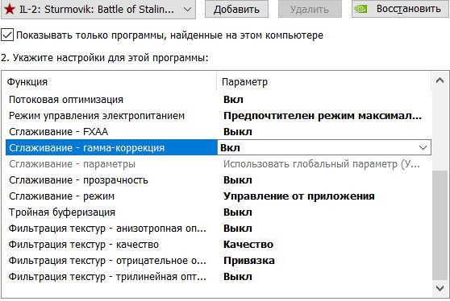Select Сглаживание - прозрачность setting row
The height and width of the screenshot is (301, 450).
click(x=218, y=180)
